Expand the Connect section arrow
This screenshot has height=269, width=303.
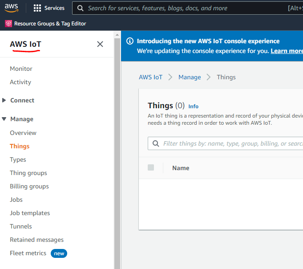pyautogui.click(x=4, y=100)
